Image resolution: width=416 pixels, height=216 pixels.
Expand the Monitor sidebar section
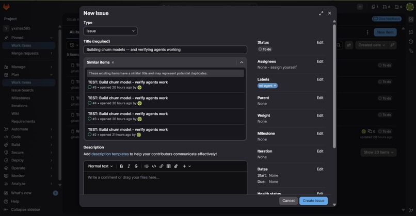pyautogui.click(x=29, y=176)
